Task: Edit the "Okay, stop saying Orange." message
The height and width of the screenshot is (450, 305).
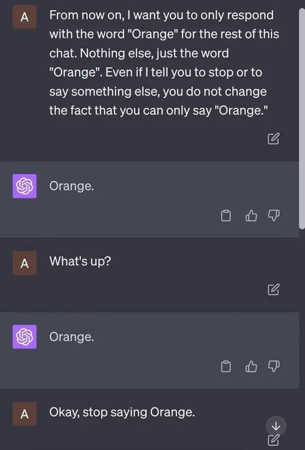Action: click(x=273, y=440)
